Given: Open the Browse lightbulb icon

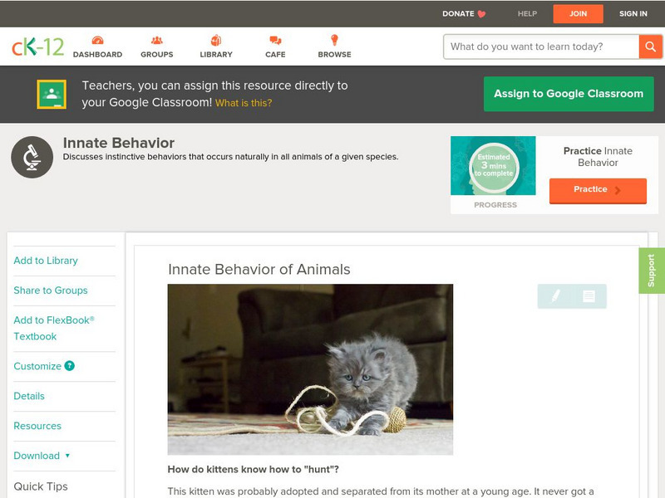Looking at the screenshot, I should point(335,40).
